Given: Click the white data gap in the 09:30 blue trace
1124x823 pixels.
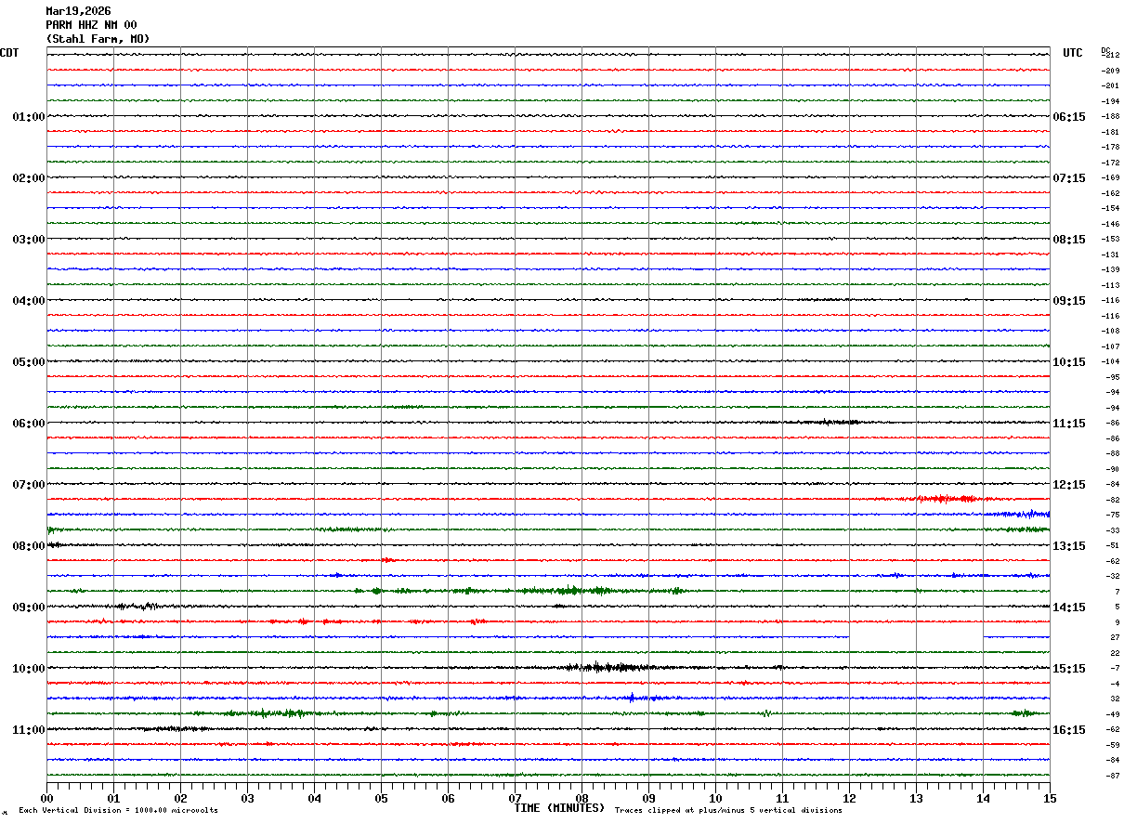Looking at the screenshot, I should tap(916, 637).
